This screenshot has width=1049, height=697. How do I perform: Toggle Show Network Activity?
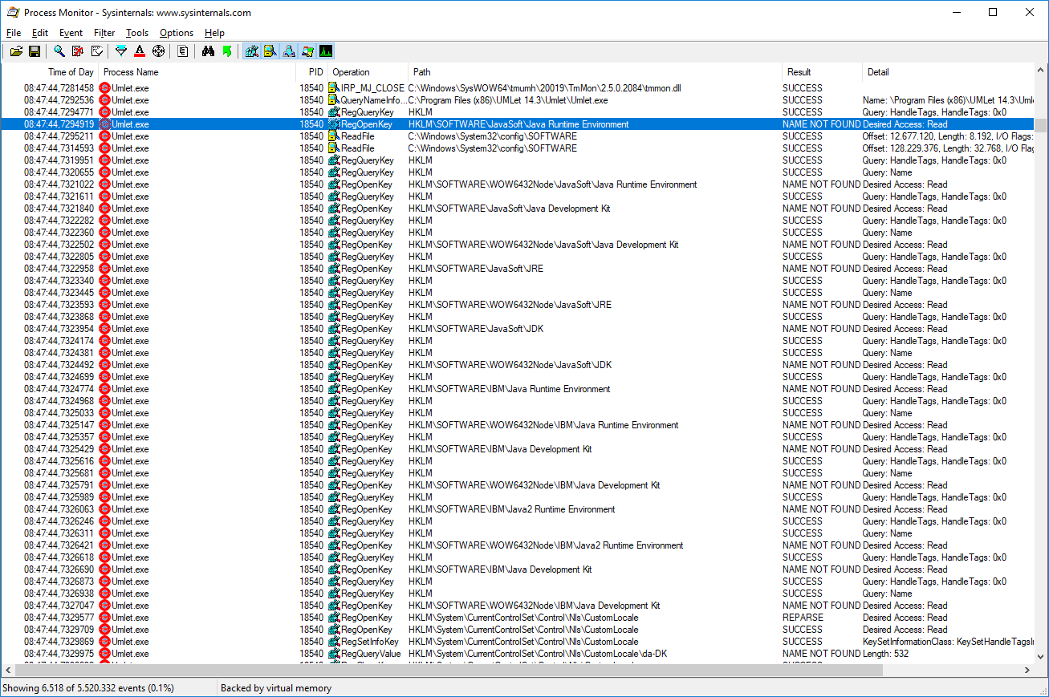[x=289, y=51]
